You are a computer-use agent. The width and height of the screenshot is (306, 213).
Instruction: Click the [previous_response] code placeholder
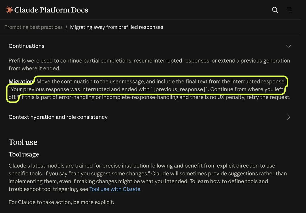tap(179, 89)
